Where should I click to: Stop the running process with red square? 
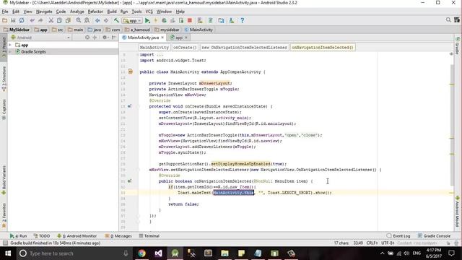click(190, 20)
